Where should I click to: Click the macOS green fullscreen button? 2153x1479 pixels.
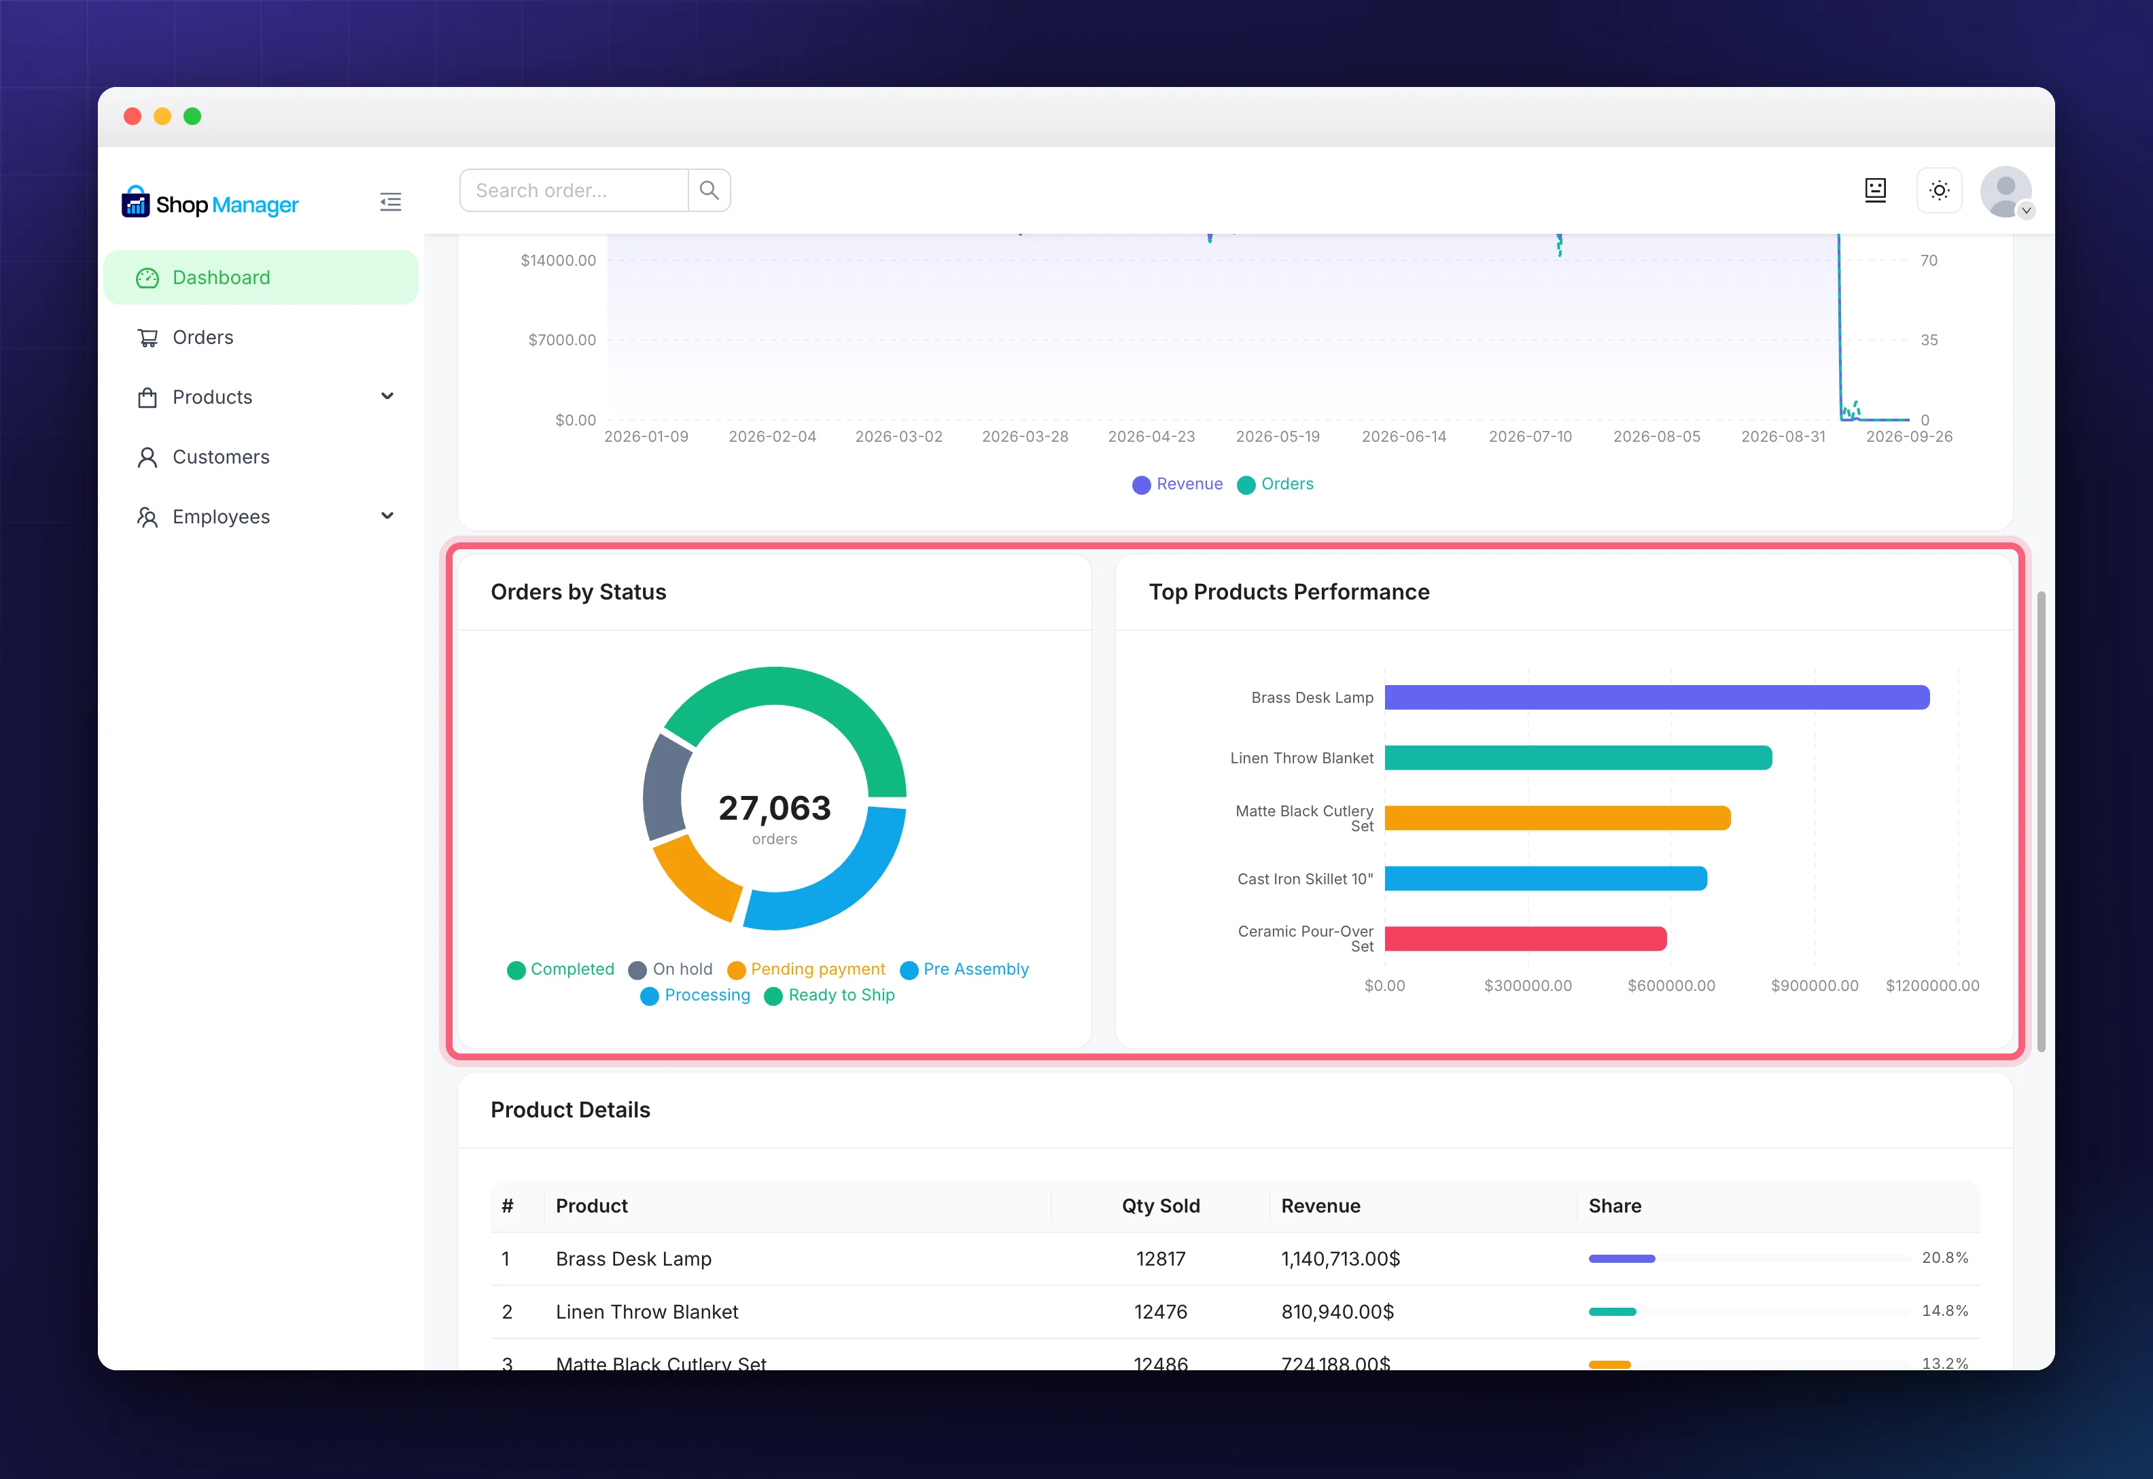point(193,116)
